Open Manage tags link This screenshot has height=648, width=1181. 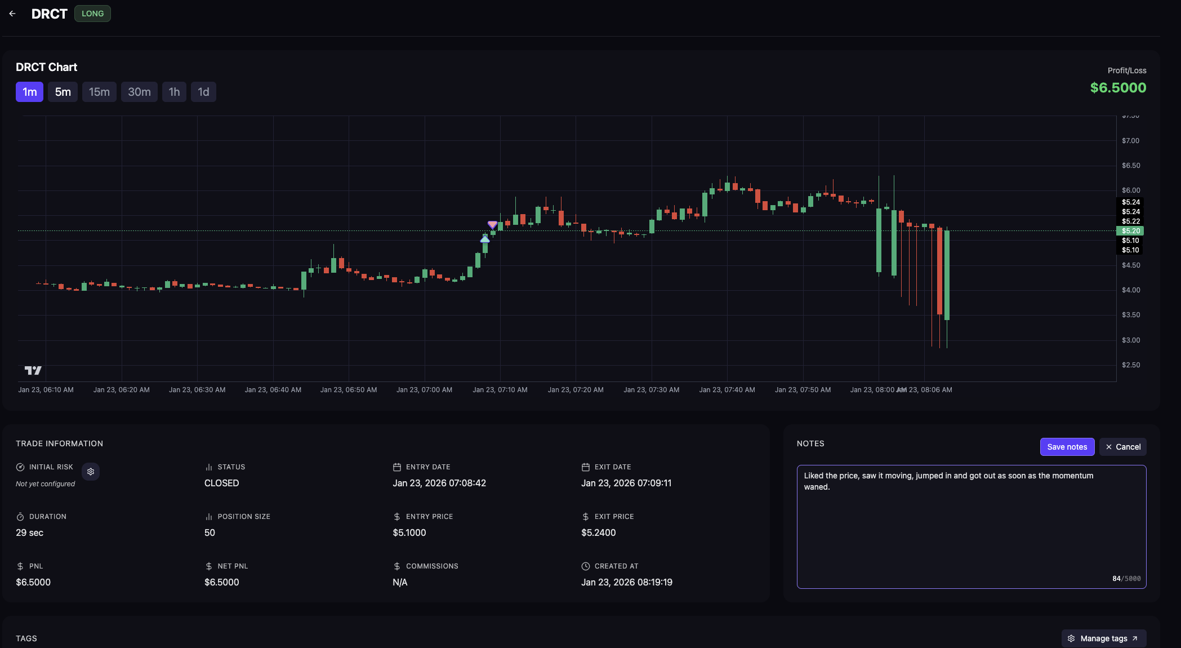coord(1104,638)
